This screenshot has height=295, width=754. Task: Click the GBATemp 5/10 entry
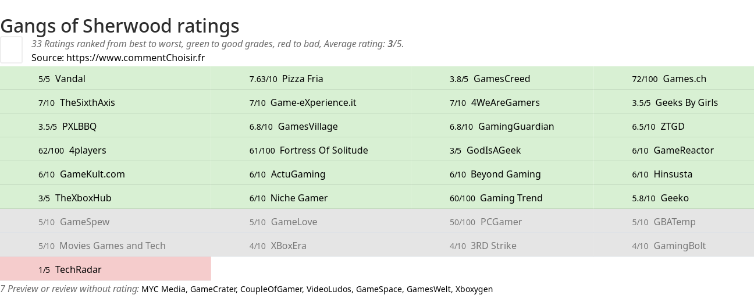coord(674,222)
